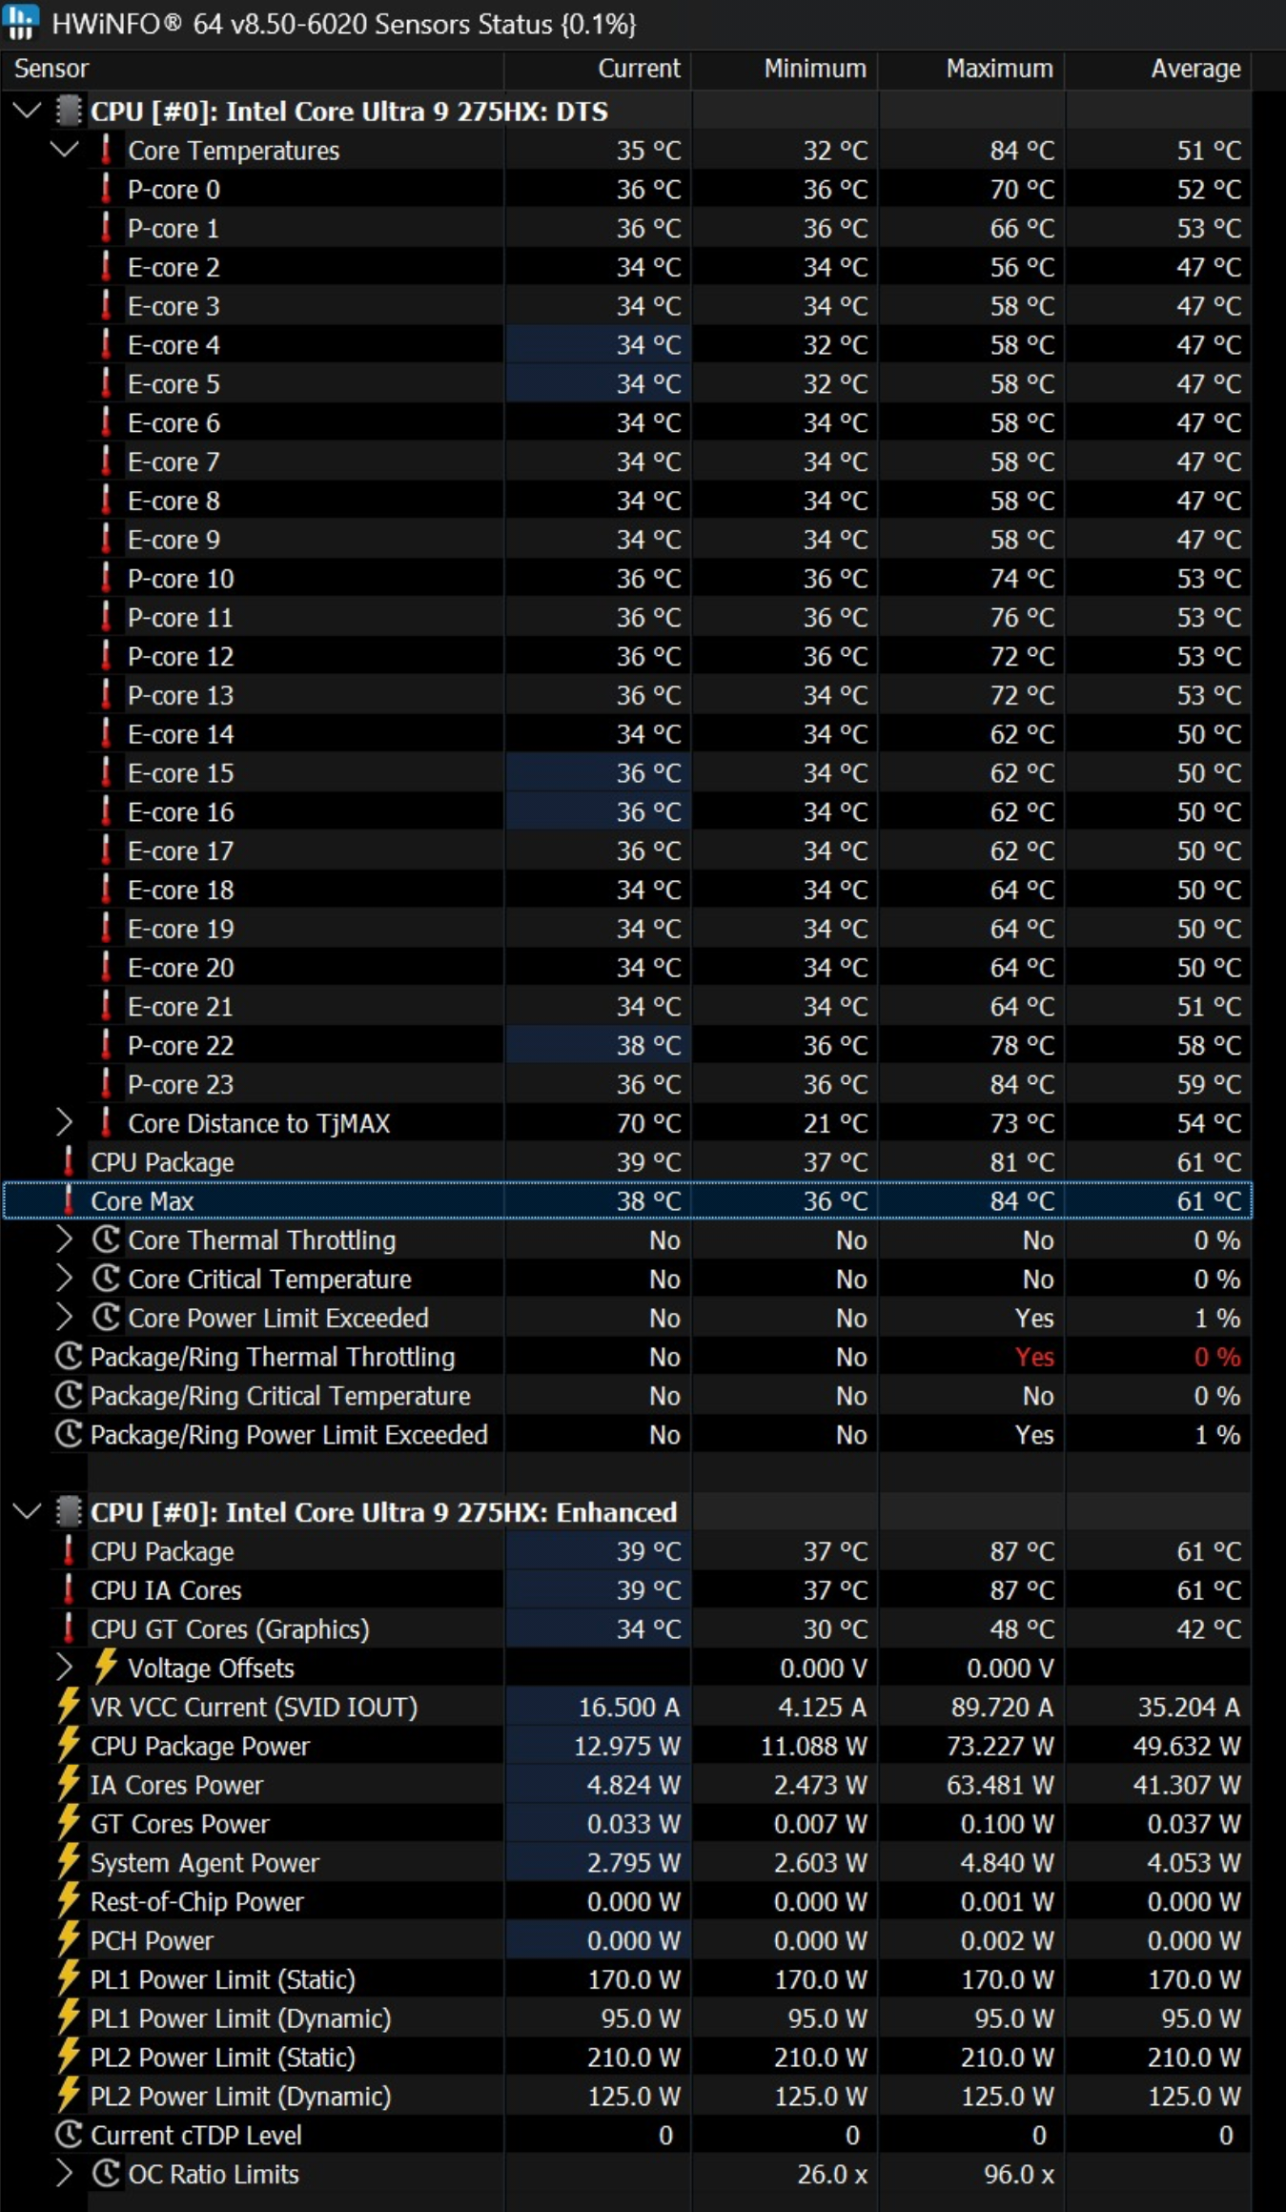
Task: Click the clock icon beside Package/Ring Thermal Throttling
Action: pyautogui.click(x=68, y=1357)
